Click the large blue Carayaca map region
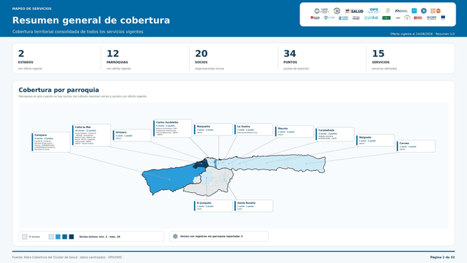Viewport: 467px width, 263px height. (x=169, y=179)
